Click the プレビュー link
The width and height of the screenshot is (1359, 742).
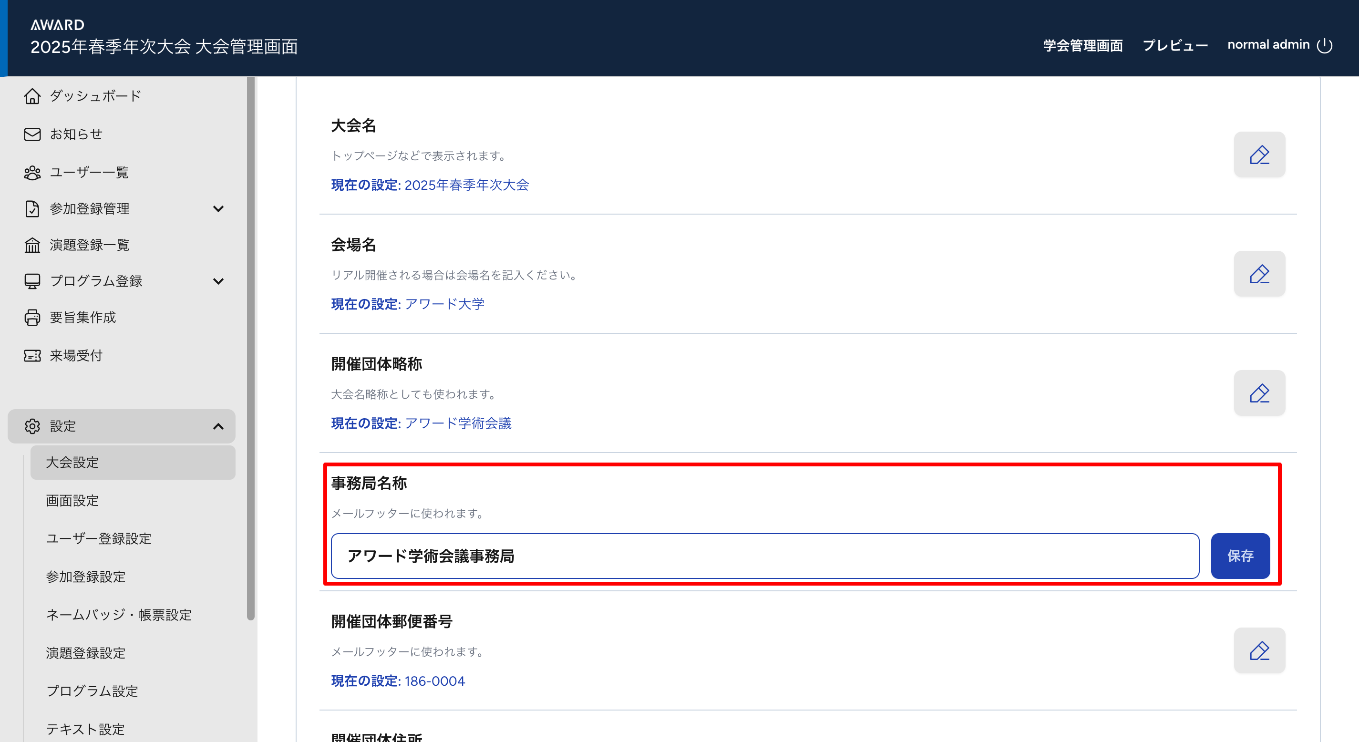click(1175, 45)
